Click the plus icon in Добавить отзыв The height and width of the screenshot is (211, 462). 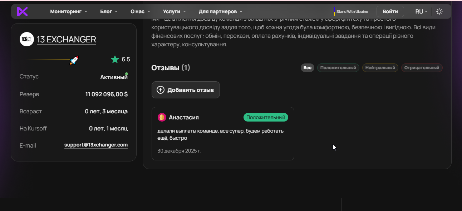(x=161, y=90)
